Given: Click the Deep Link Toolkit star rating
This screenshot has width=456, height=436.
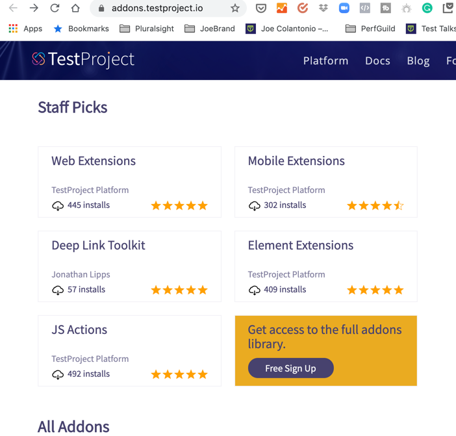Looking at the screenshot, I should [179, 290].
